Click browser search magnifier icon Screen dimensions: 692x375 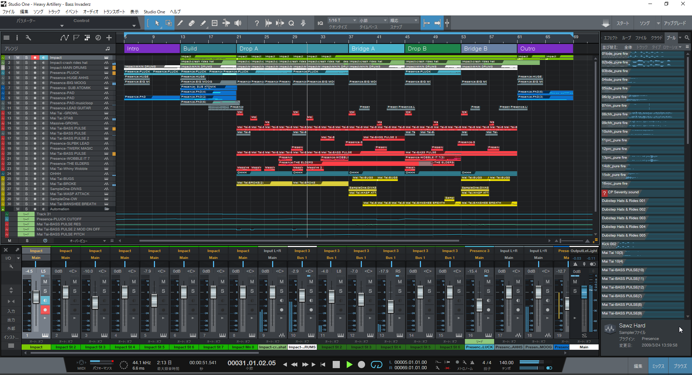pyautogui.click(x=687, y=37)
